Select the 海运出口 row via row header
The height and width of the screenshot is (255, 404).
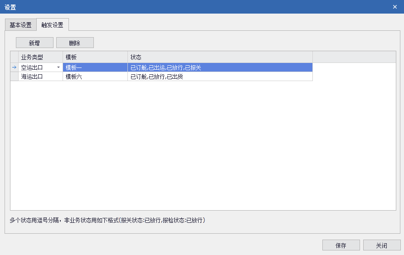click(x=14, y=77)
